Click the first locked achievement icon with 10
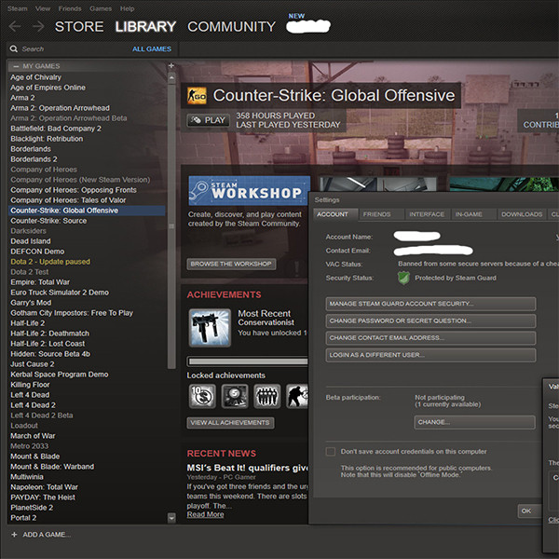Image resolution: width=559 pixels, height=559 pixels. (202, 396)
